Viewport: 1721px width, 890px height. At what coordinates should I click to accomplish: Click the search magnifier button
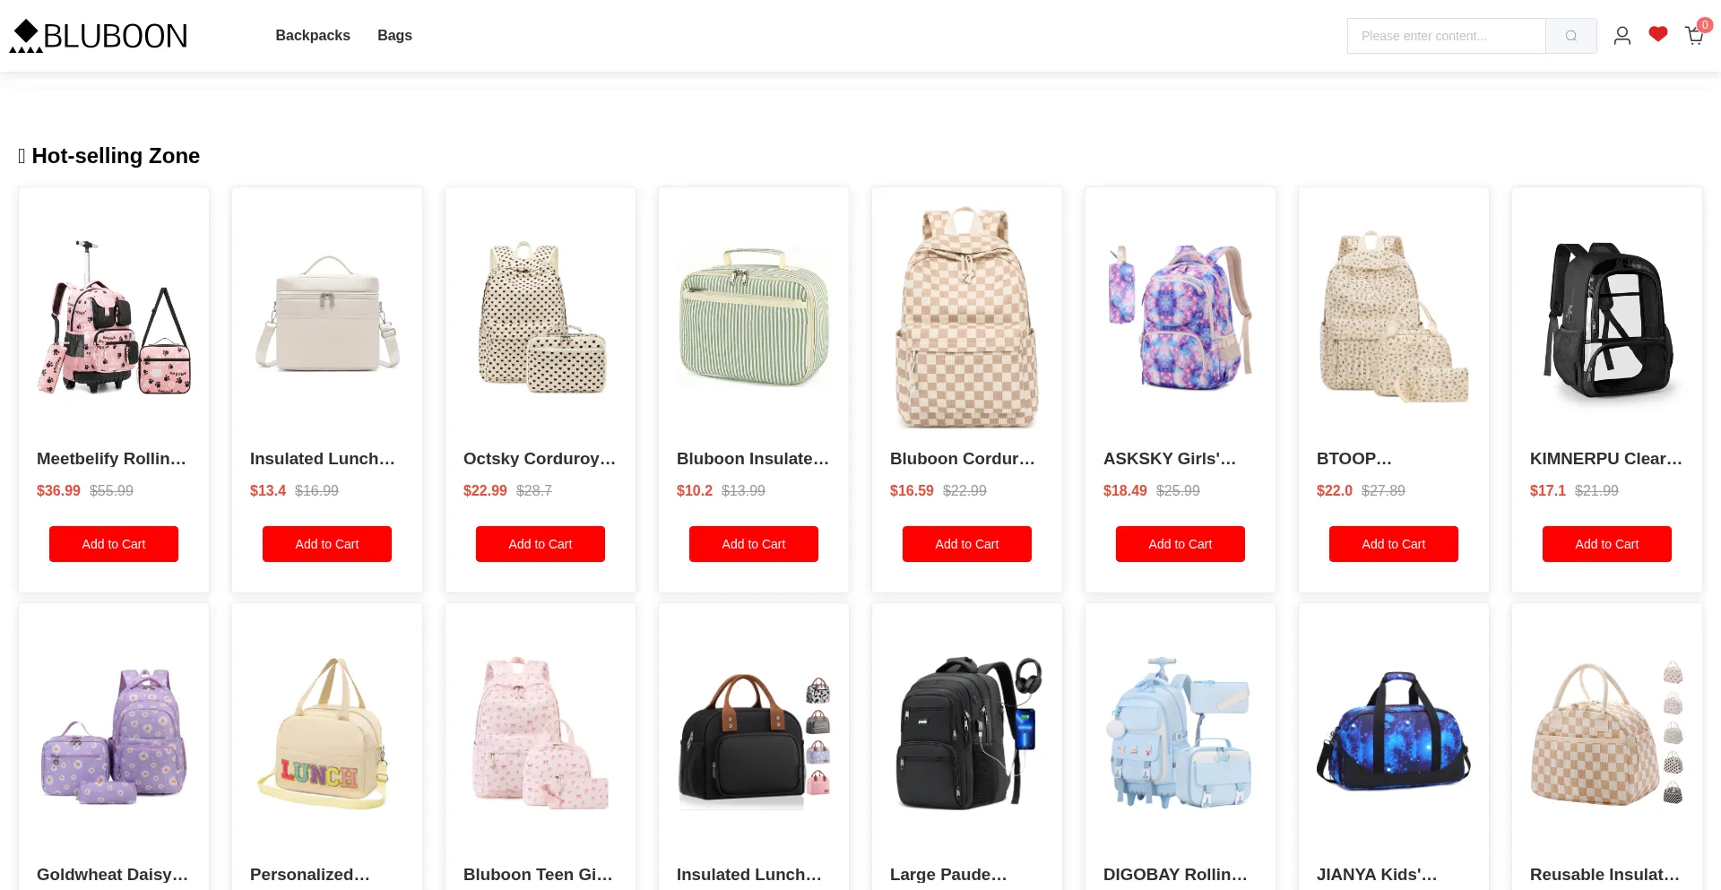tap(1570, 36)
